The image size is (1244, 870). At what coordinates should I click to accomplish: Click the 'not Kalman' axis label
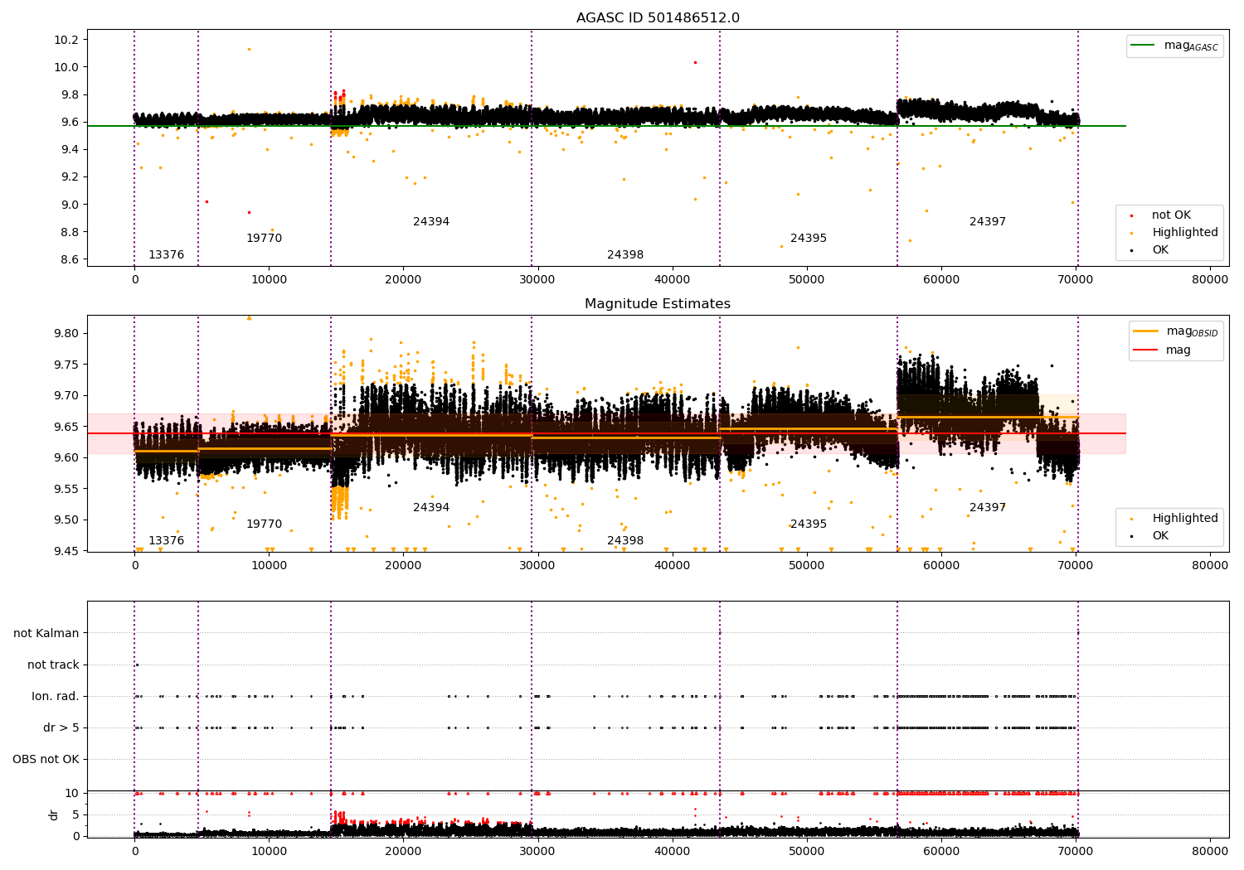pos(46,633)
